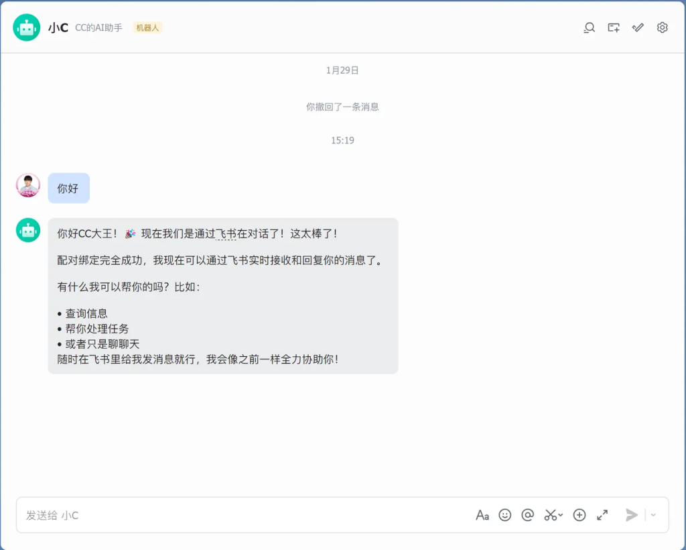Open the tasks checkmark icon in header
This screenshot has height=550, width=686.
pos(638,27)
